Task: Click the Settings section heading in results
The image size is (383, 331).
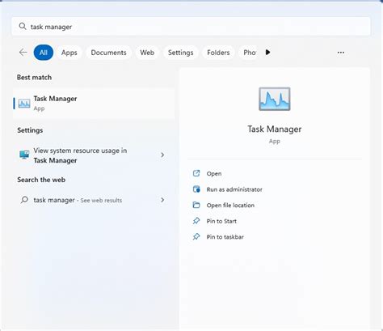Action: [30, 130]
